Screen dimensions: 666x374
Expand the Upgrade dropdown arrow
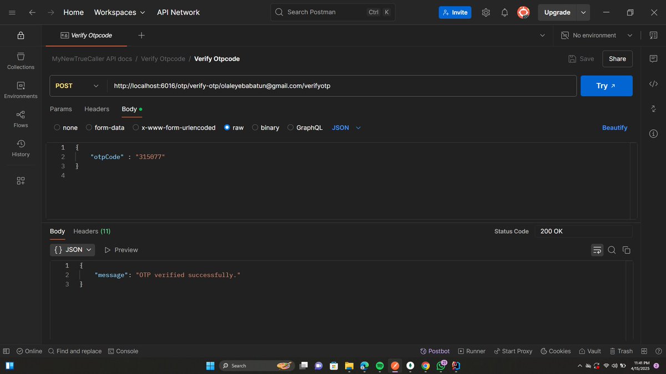click(x=583, y=12)
